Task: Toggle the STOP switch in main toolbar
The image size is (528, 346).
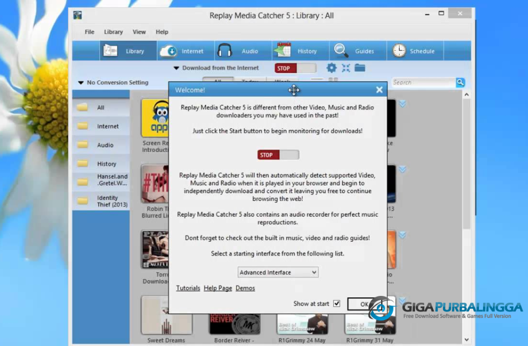Action: [x=295, y=68]
